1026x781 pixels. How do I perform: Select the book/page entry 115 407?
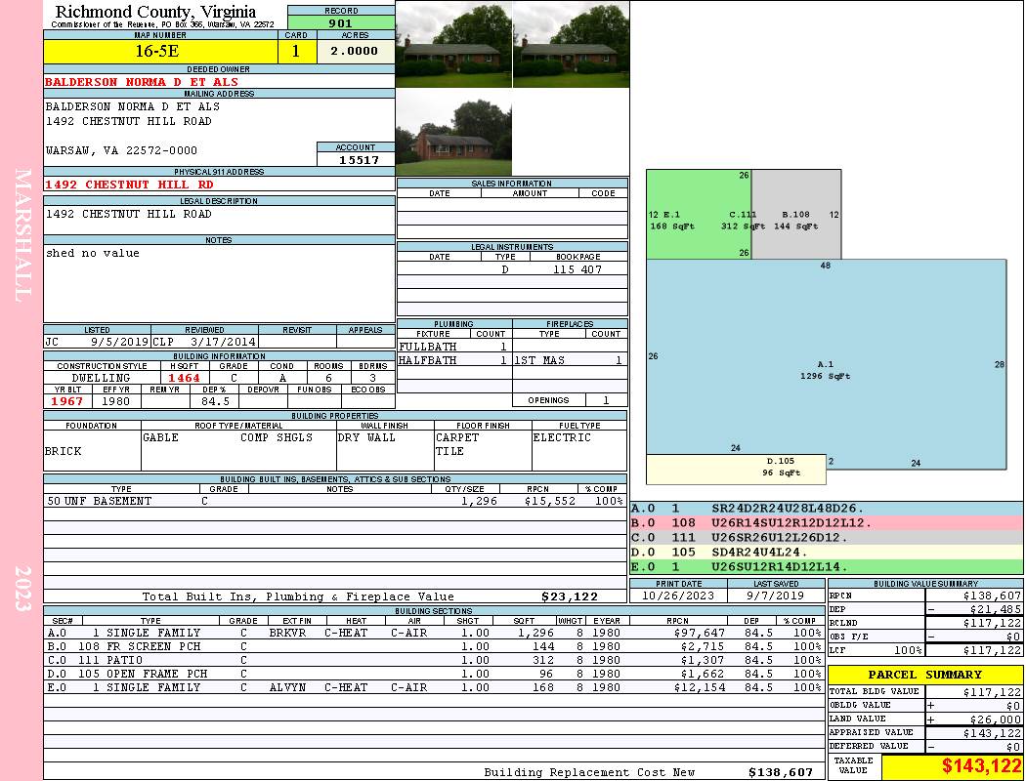tap(577, 269)
